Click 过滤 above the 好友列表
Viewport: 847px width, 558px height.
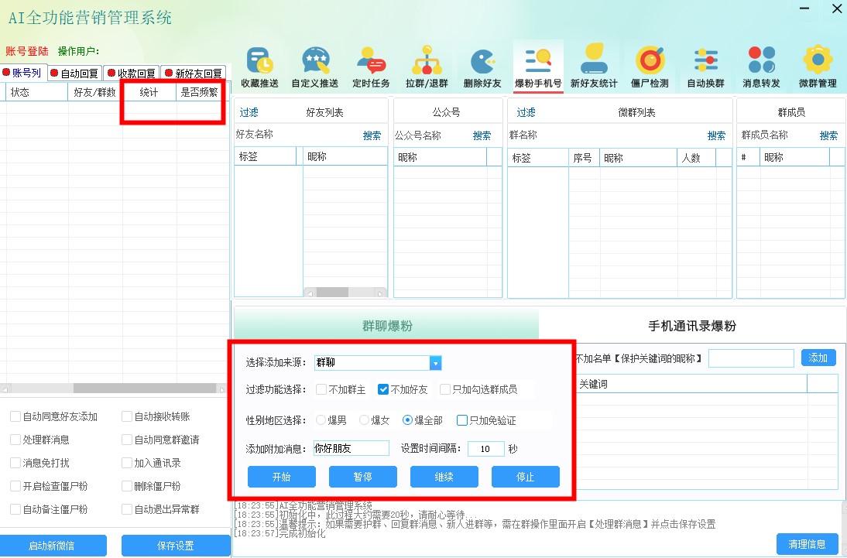249,112
